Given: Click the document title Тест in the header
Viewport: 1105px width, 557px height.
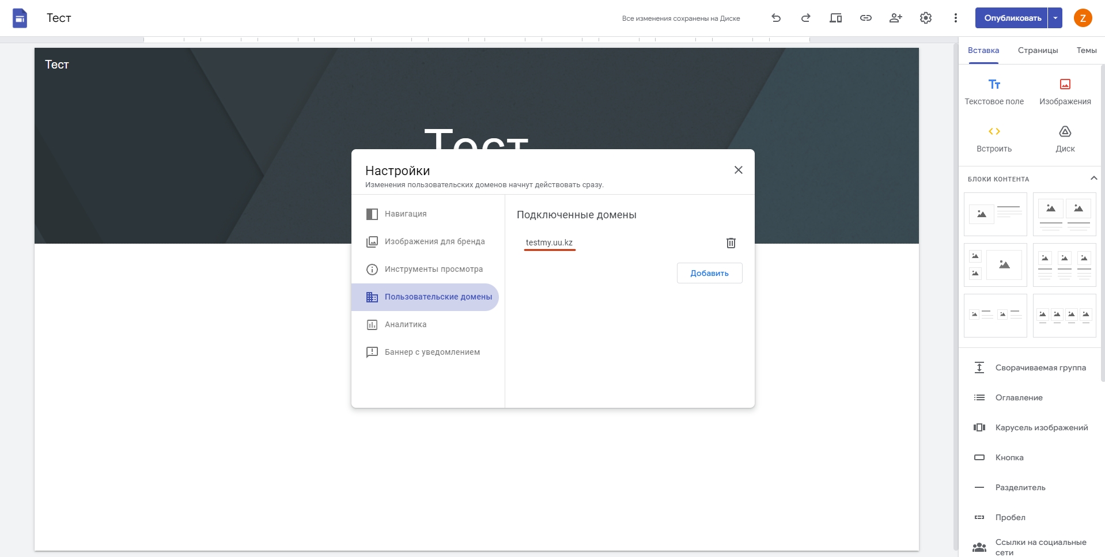Looking at the screenshot, I should click(59, 18).
